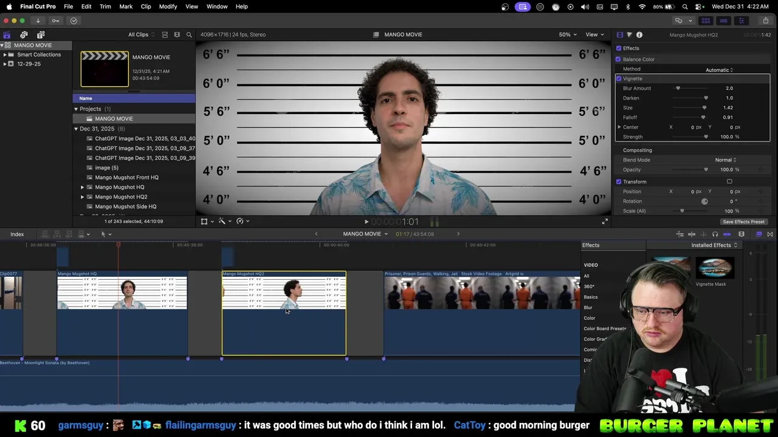This screenshot has height=437, width=778.
Task: Show or hide the Timeline
Action: [723, 21]
